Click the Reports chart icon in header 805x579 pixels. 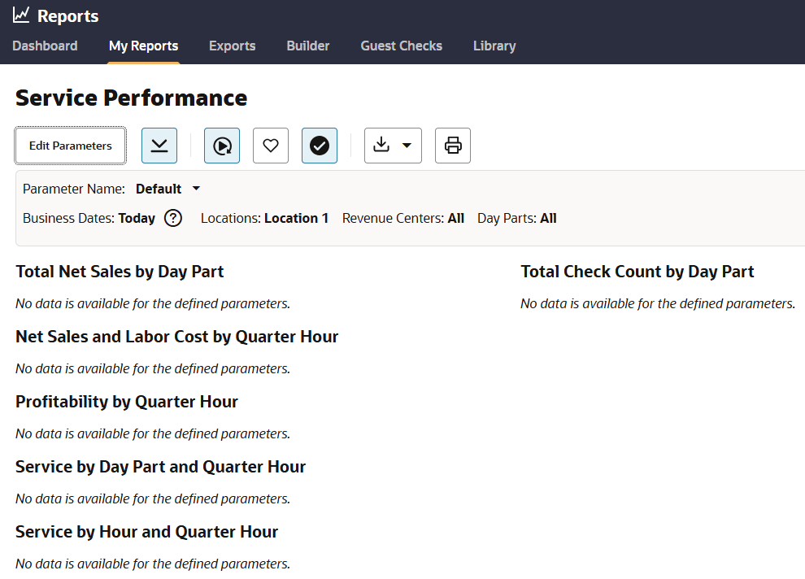[x=21, y=15]
